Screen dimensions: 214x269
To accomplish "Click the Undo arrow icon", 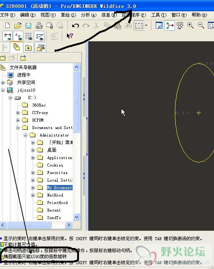I will (x=75, y=26).
